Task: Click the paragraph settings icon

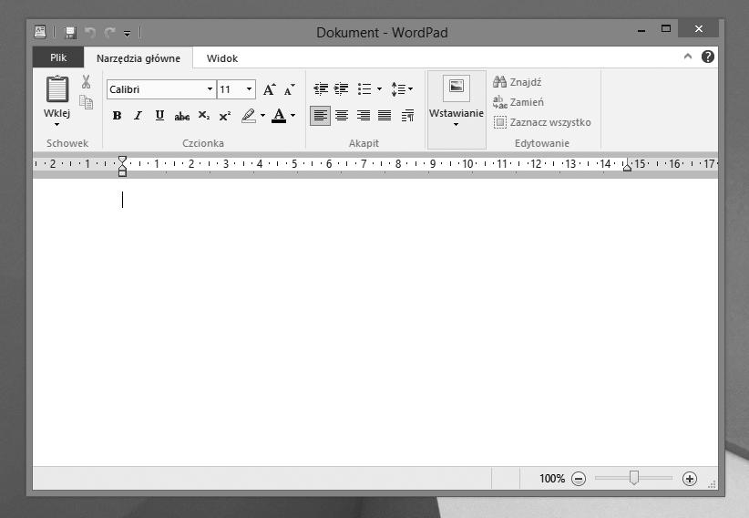Action: point(407,115)
